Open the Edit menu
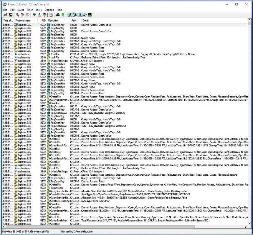 (12, 10)
